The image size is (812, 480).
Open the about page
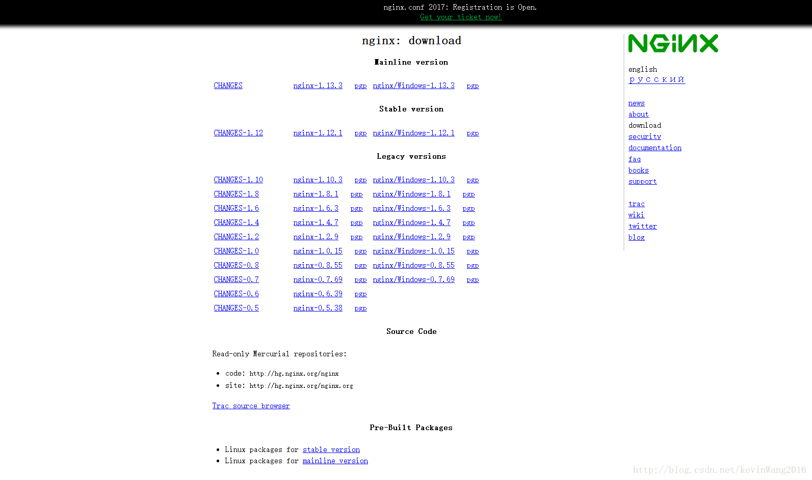638,114
